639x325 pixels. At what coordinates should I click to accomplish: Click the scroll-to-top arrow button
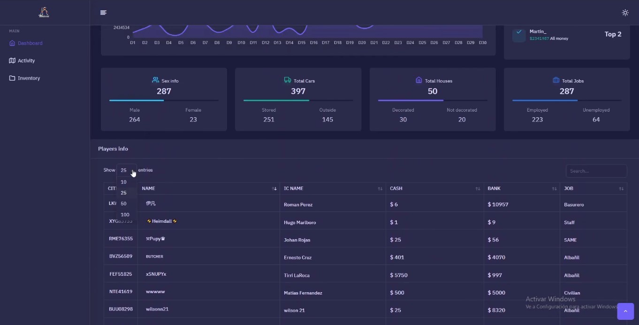(625, 311)
